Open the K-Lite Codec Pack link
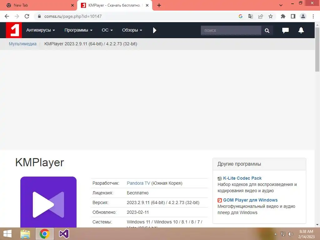 click(x=242, y=178)
